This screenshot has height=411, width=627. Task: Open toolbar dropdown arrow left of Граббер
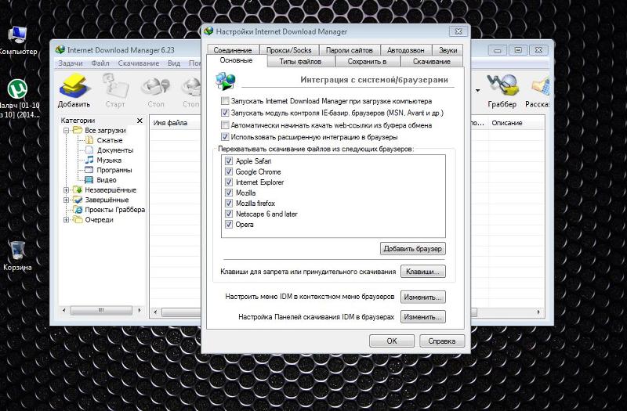point(477,91)
